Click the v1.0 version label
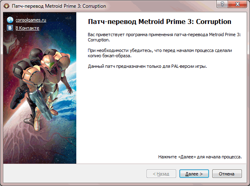 (x=68, y=18)
